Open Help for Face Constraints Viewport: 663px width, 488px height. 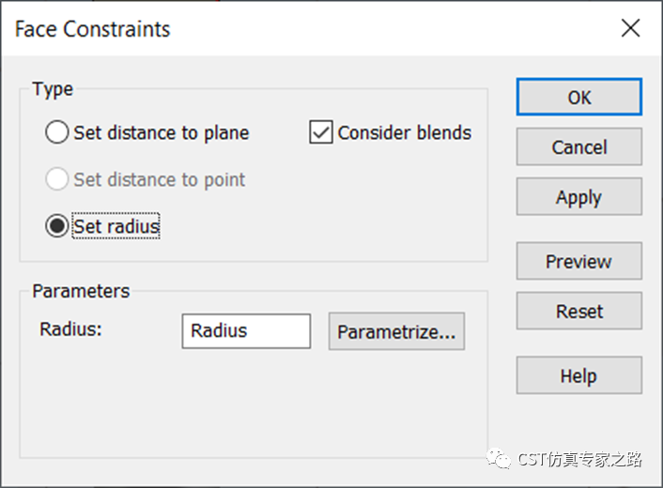coord(578,375)
